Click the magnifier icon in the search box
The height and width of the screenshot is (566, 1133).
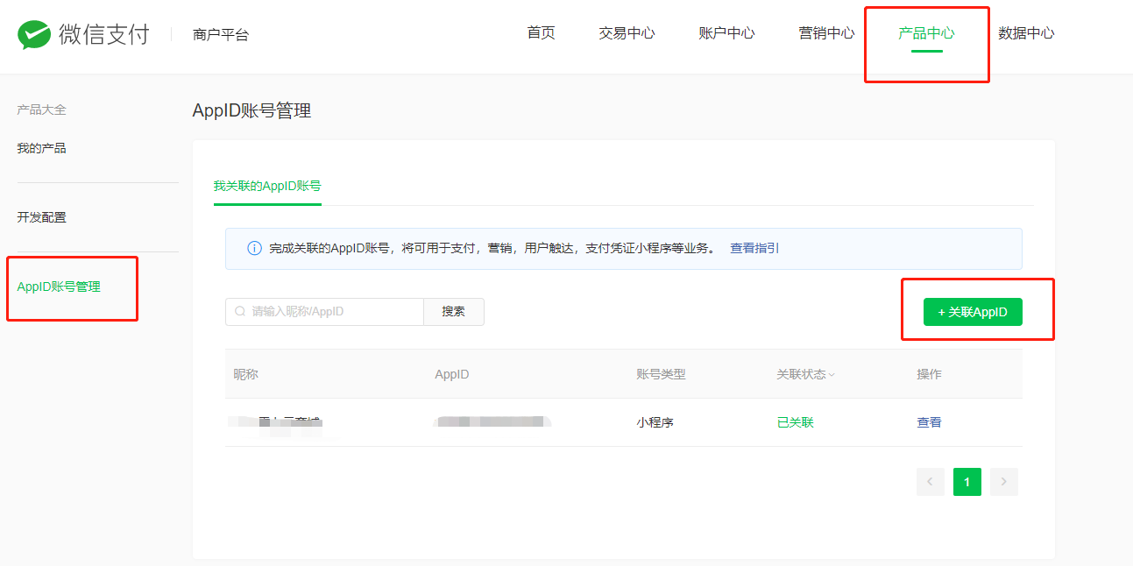(240, 312)
